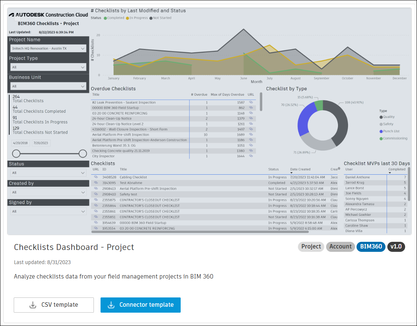
Task: Open URL link for Aerial Platform Pre-shift Inspection overdue row
Action: pyautogui.click(x=251, y=135)
